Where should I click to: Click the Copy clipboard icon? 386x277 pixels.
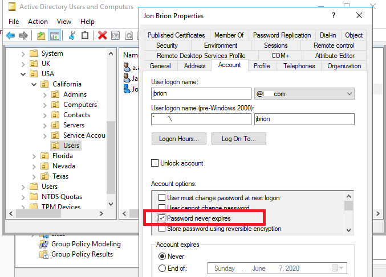coord(85,35)
